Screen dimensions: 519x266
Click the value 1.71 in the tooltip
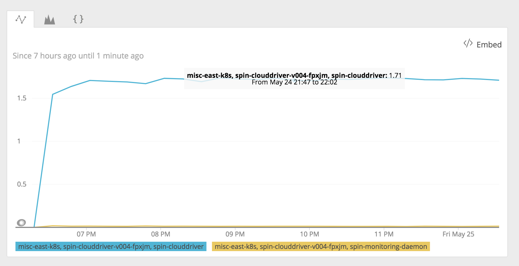click(x=396, y=75)
